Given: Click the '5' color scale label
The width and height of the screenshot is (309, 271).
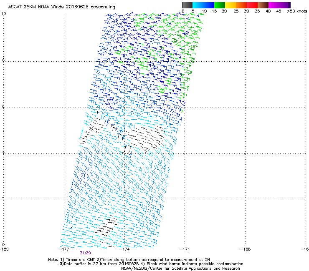Looking at the screenshot, I should [x=193, y=11].
